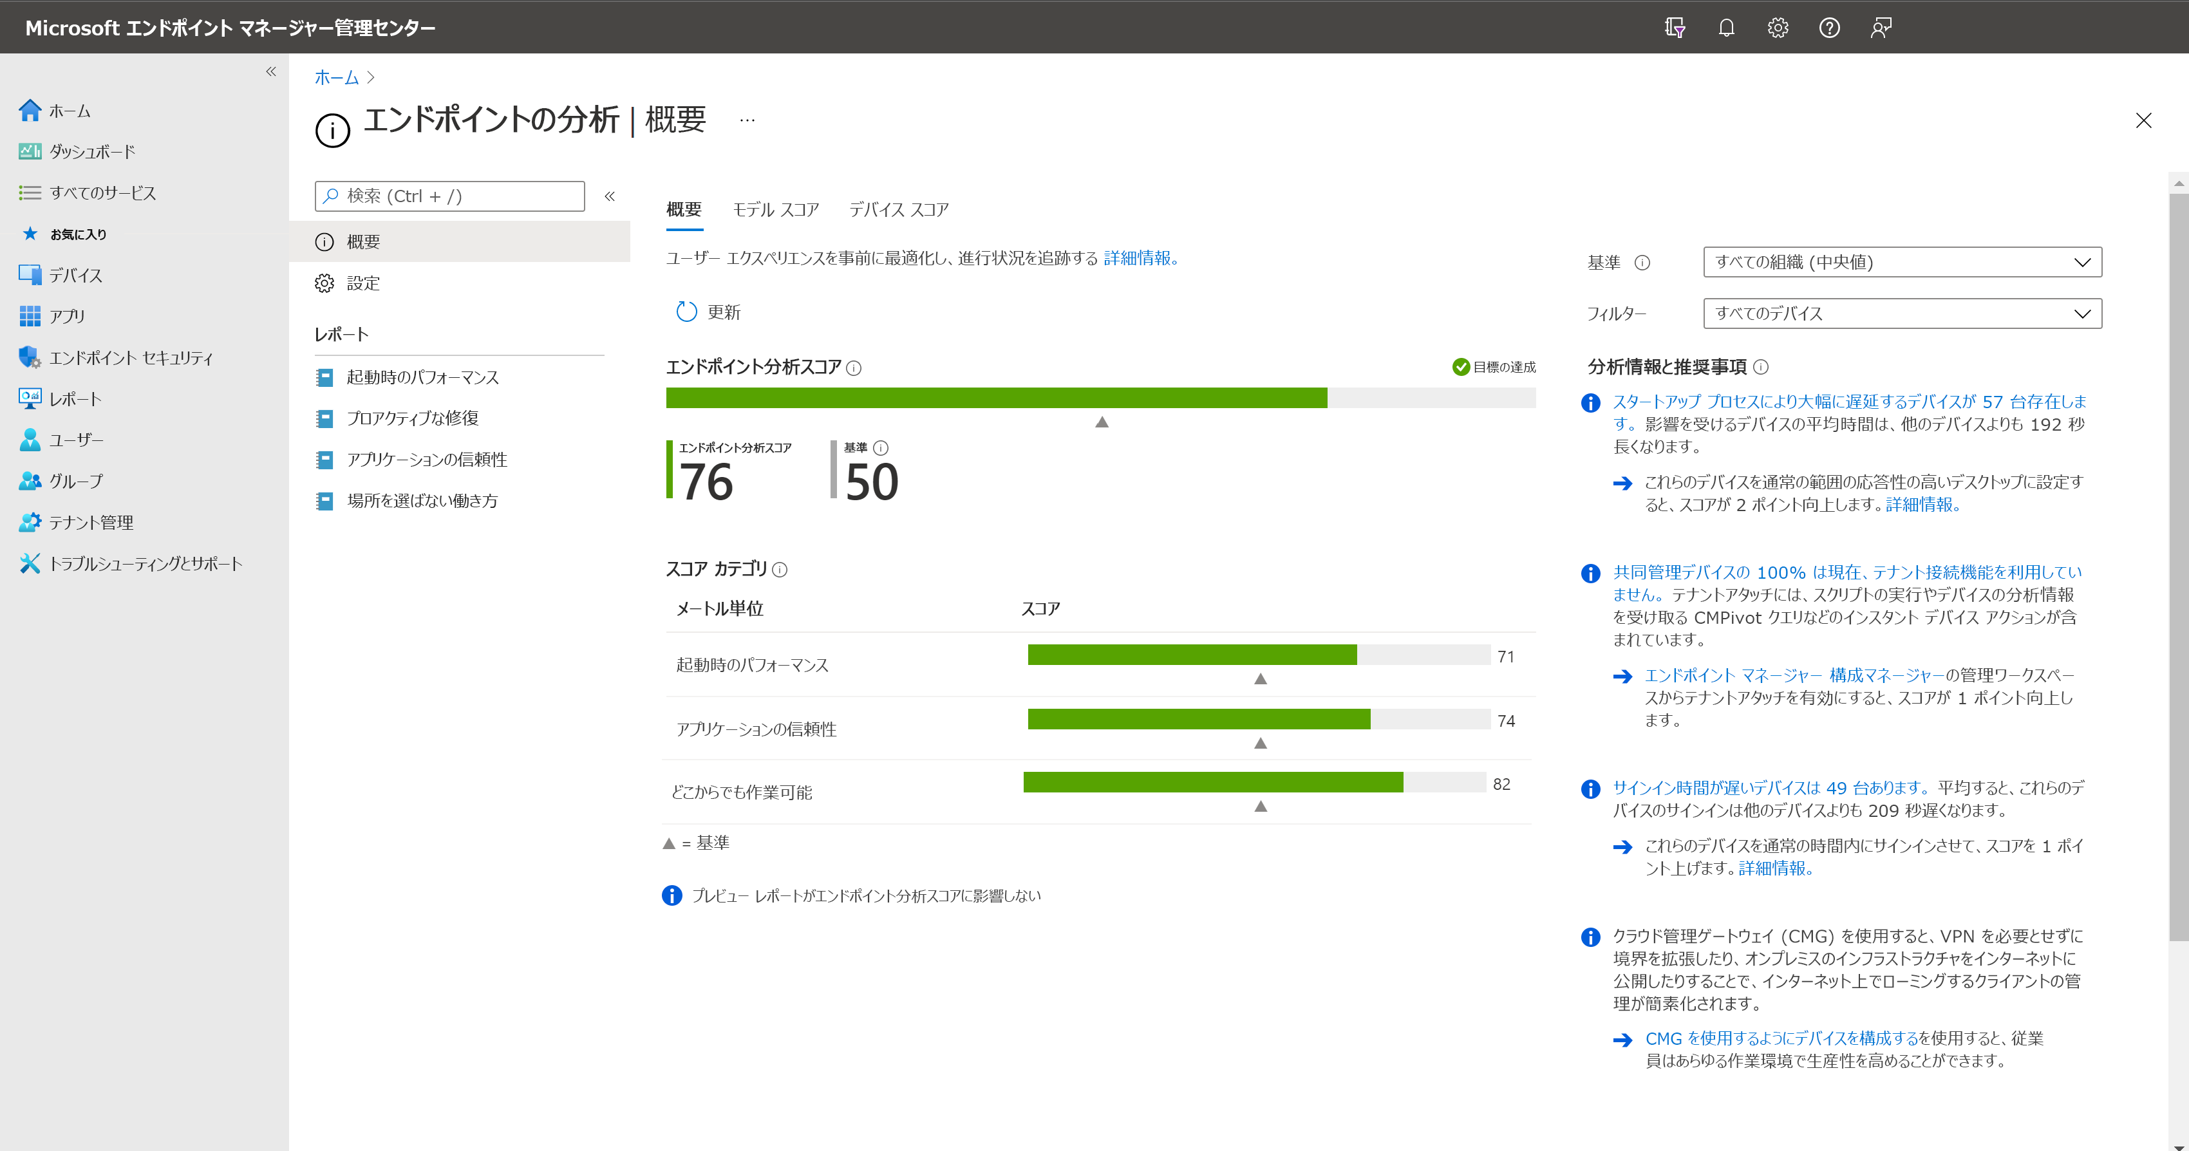Click the 更新 refresh button

click(708, 312)
